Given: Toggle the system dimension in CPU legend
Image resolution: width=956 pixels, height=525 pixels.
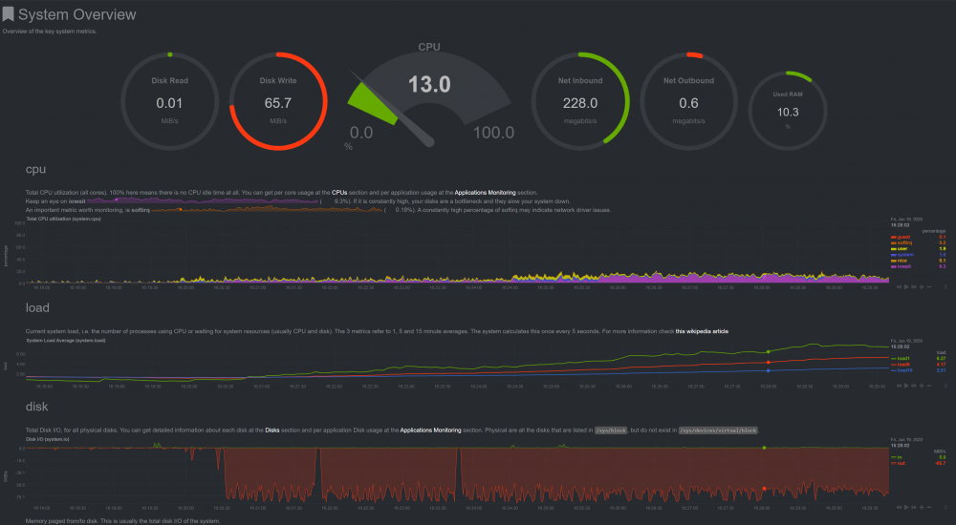Looking at the screenshot, I should tap(902, 255).
